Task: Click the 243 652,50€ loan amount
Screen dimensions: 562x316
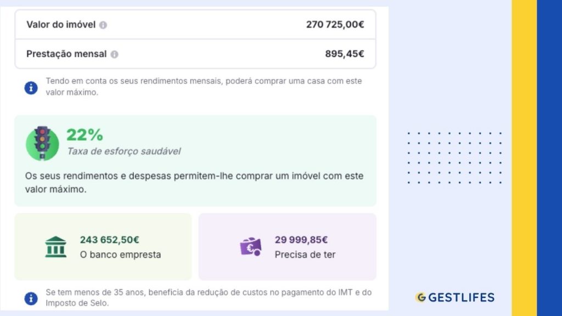Action: [109, 240]
